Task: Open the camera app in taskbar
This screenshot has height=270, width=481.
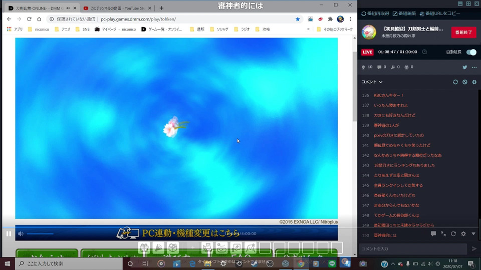Action: point(363,263)
